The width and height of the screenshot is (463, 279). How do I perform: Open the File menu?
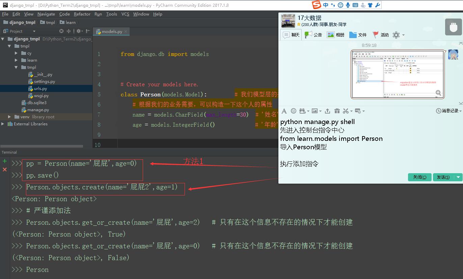pos(5,14)
